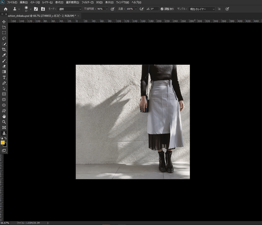Select the Artboard tool
Screen dimensions: 262x225
coord(4,27)
